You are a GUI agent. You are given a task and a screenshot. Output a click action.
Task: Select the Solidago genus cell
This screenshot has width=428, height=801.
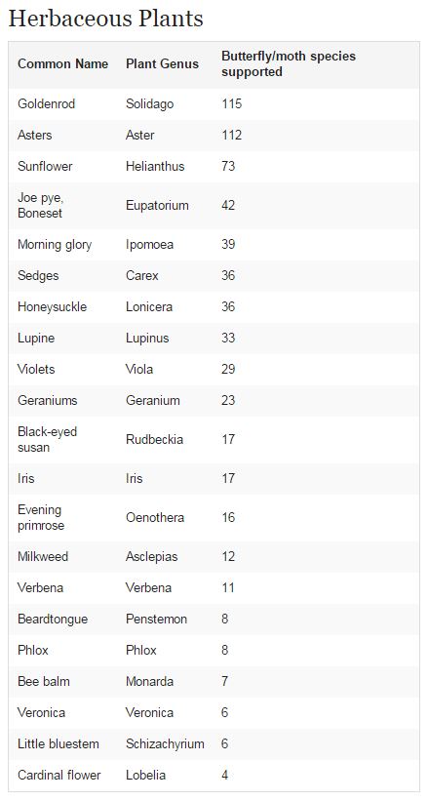149,103
